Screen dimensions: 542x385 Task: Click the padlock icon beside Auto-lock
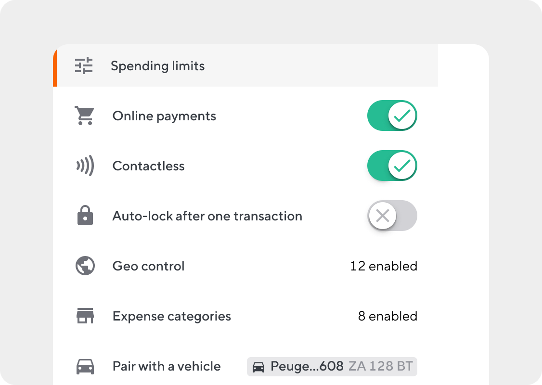84,216
